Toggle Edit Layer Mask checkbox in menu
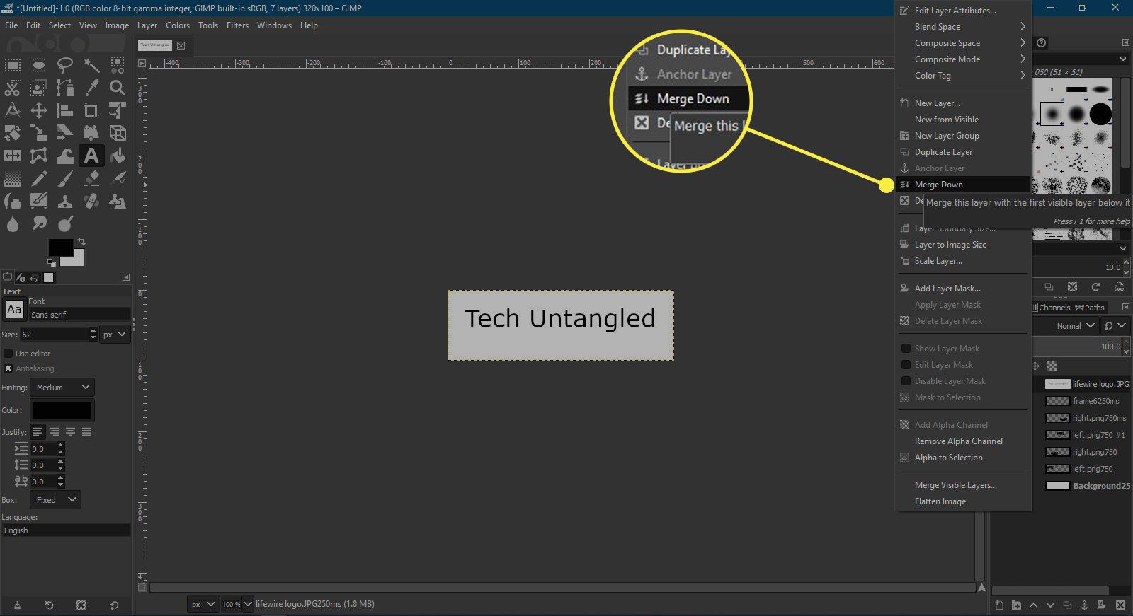 905,364
